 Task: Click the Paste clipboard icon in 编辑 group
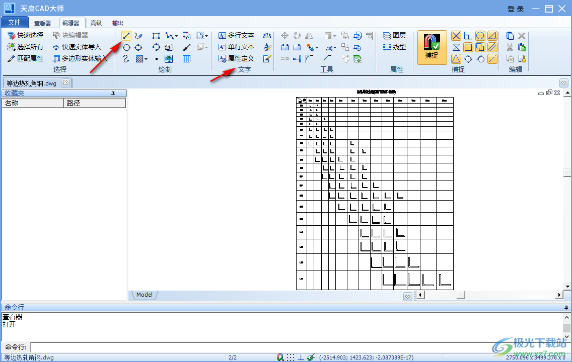coord(510,36)
